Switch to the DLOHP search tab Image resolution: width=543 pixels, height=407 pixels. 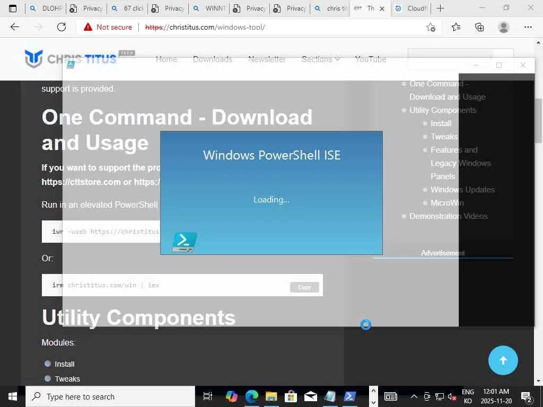(46, 8)
